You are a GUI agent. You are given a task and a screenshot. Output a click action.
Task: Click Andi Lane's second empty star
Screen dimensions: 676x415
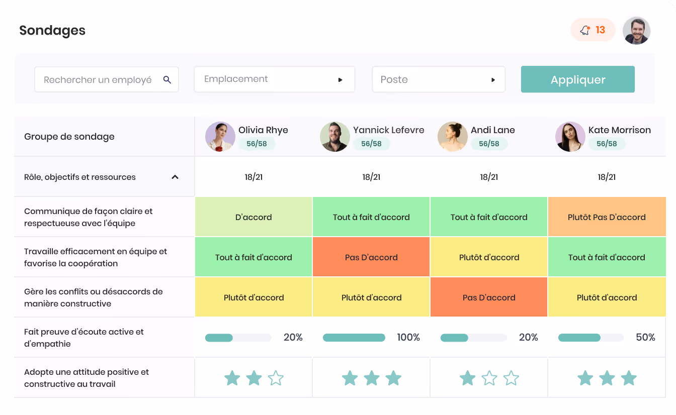coord(489,378)
